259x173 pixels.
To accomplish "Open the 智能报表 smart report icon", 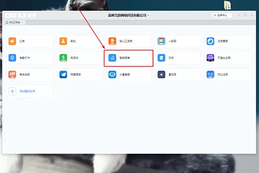I will (112, 58).
